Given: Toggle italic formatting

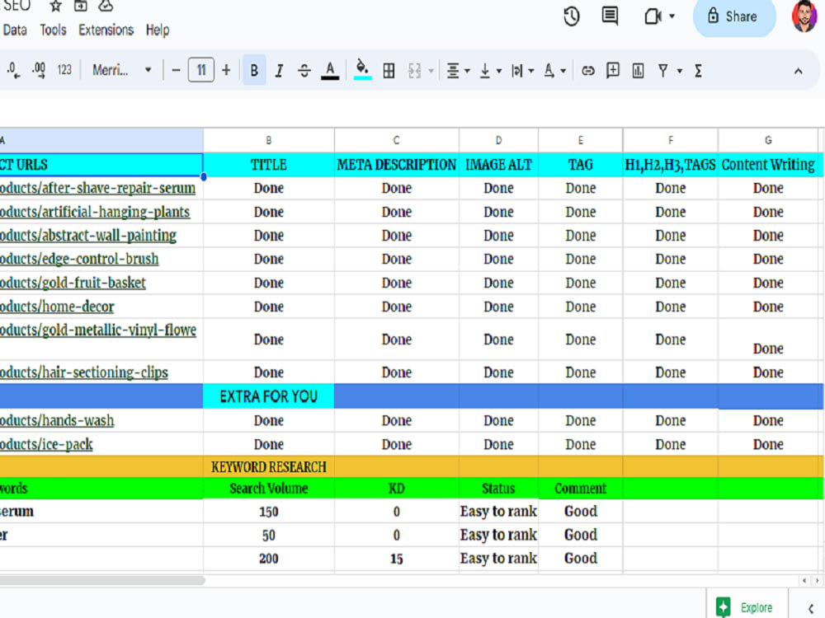Looking at the screenshot, I should tap(280, 70).
